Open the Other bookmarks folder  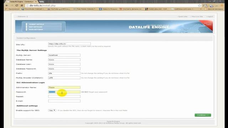click(214, 9)
